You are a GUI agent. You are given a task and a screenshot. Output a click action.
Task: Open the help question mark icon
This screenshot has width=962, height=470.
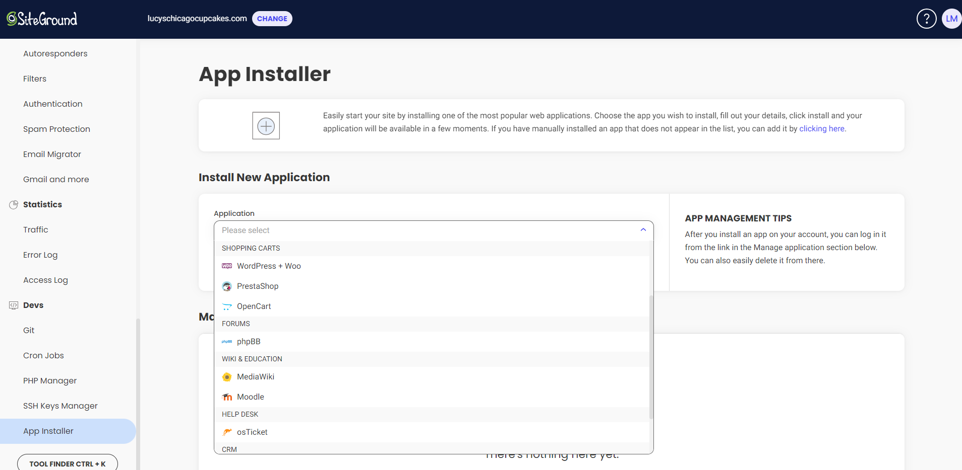point(926,18)
